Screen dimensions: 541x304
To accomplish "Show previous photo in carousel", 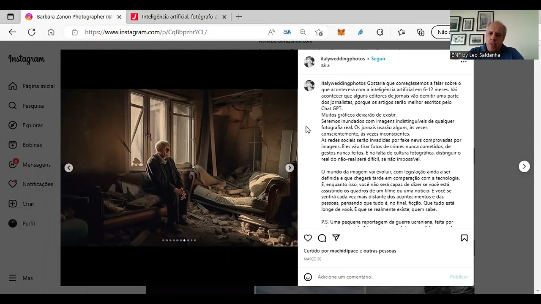I will (x=69, y=168).
